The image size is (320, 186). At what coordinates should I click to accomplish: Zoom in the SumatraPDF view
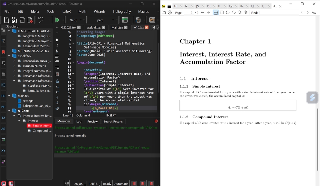coord(246,13)
